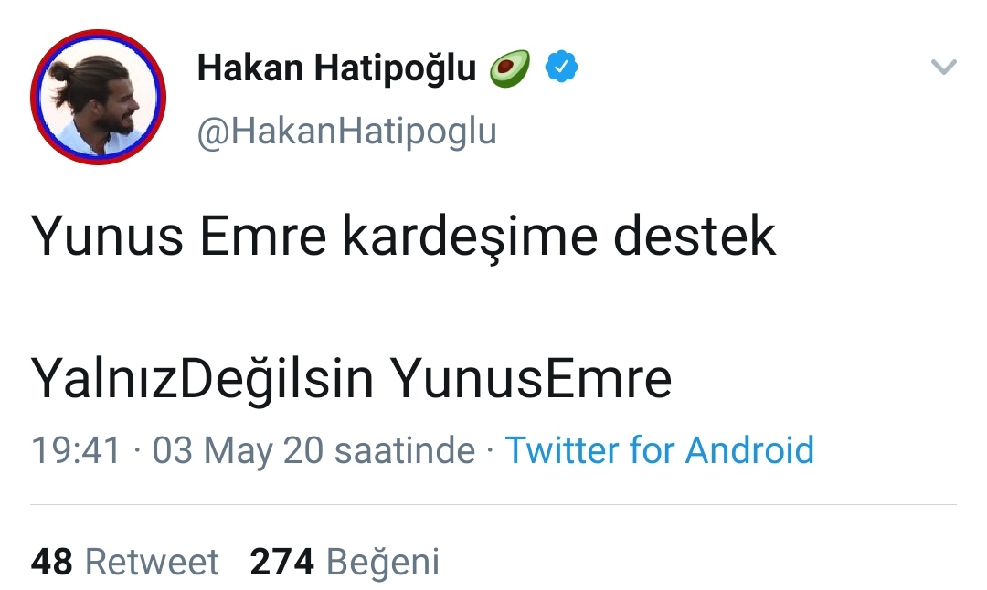Click the blue verified badge icon

(561, 67)
